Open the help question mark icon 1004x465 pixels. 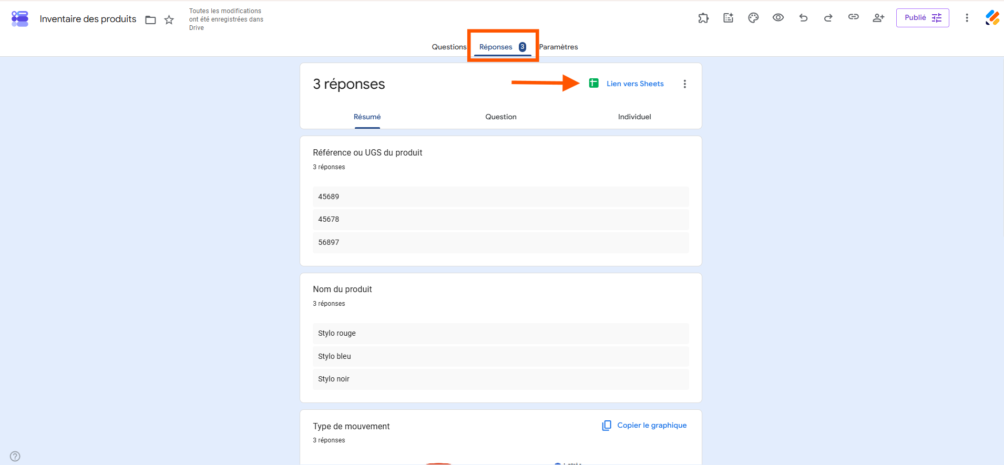(15, 456)
